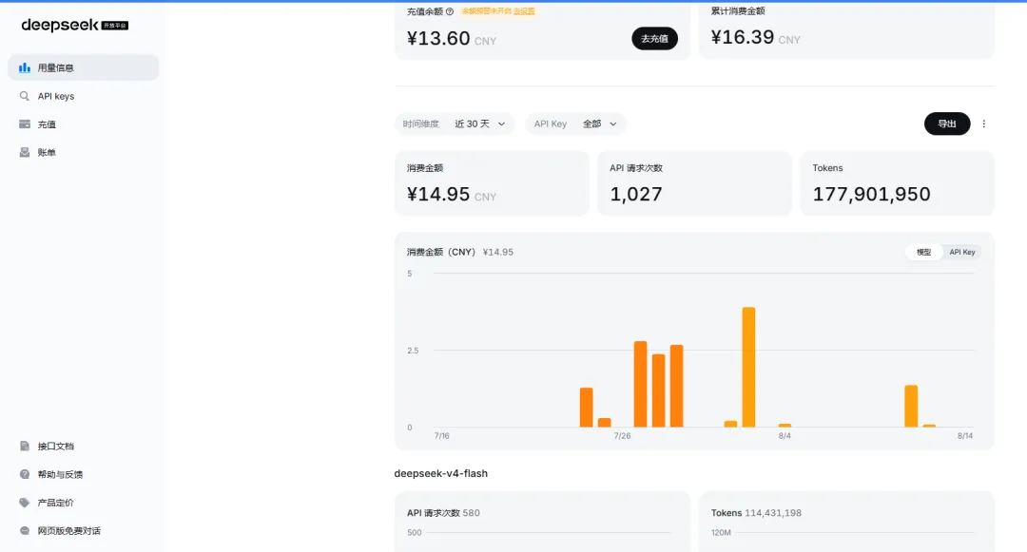
Task: Click the Tokens 114,431,198 label
Action: [x=756, y=513]
